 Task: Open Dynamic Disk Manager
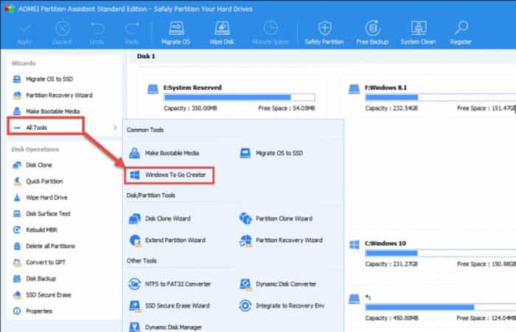click(165, 327)
